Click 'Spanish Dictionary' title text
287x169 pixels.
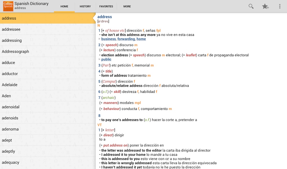pyautogui.click(x=31, y=4)
